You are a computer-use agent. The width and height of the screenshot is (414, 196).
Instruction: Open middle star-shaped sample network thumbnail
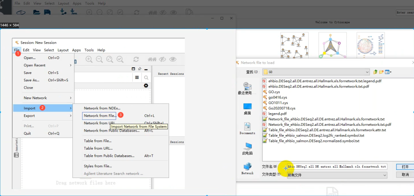click(332, 46)
